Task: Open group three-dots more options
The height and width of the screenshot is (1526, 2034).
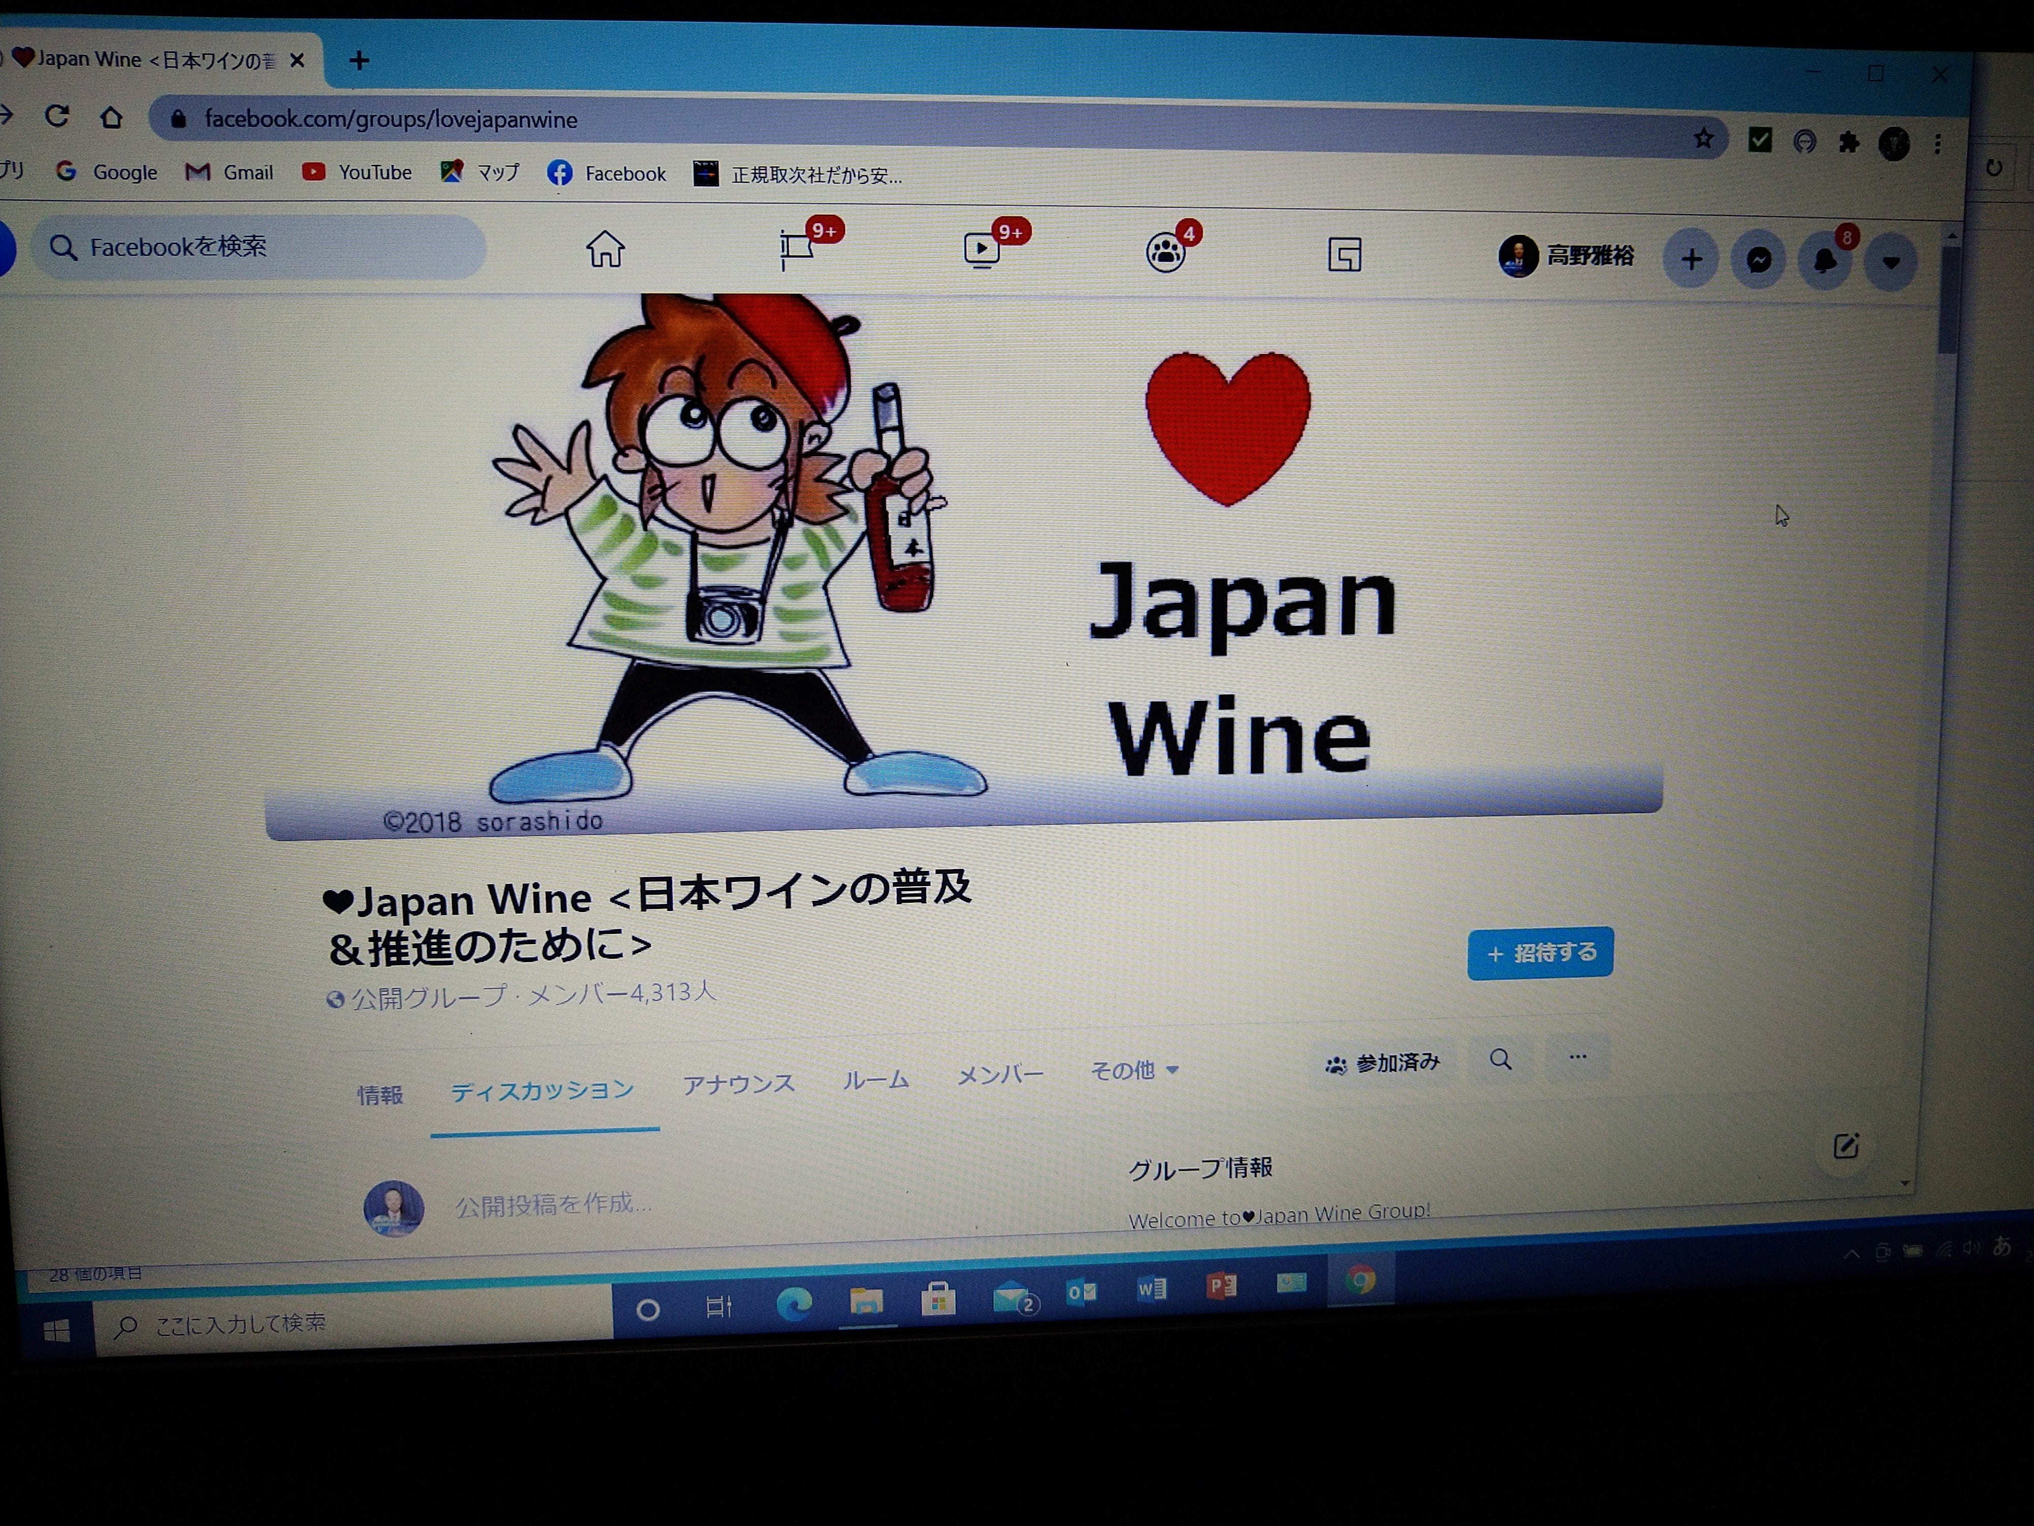Action: click(1577, 1057)
